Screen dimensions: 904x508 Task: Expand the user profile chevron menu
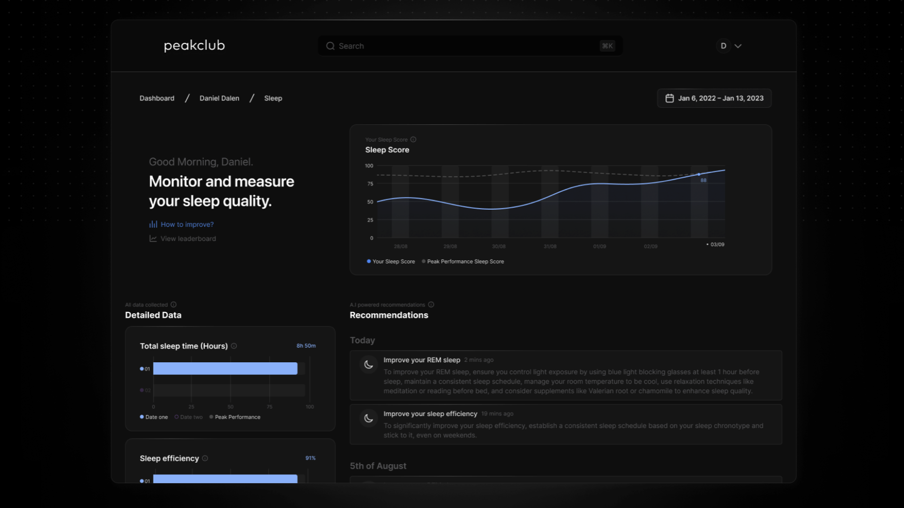(x=738, y=46)
